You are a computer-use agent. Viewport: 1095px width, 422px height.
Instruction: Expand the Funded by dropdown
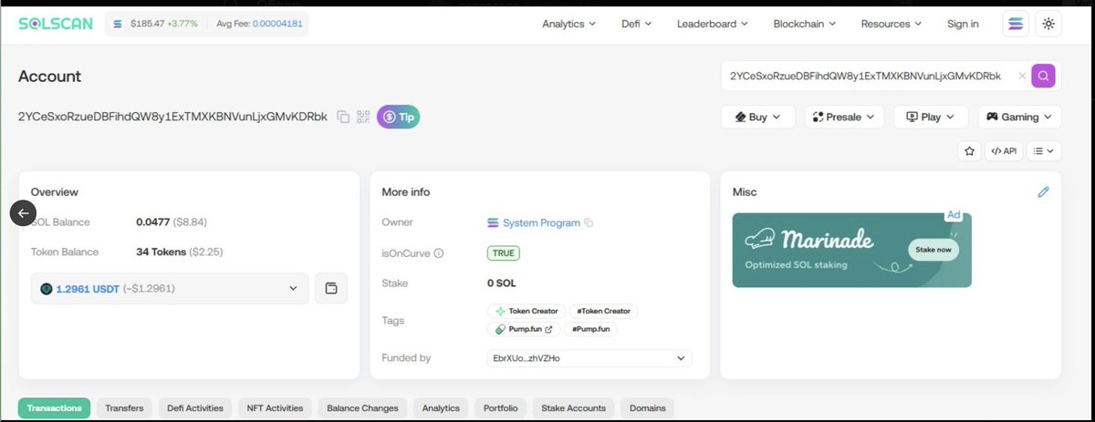589,358
